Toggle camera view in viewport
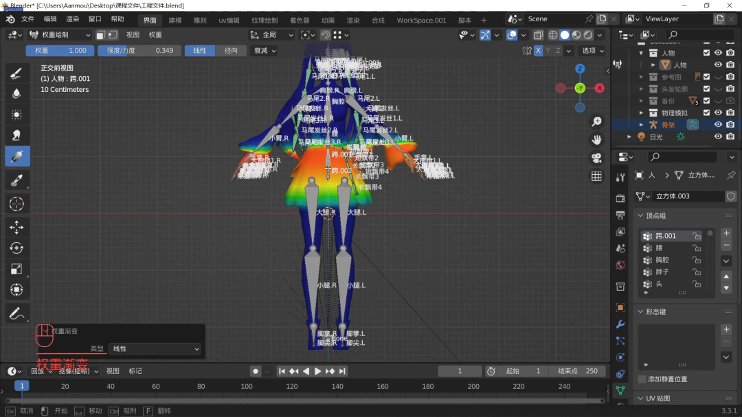The width and height of the screenshot is (742, 417). 596,158
